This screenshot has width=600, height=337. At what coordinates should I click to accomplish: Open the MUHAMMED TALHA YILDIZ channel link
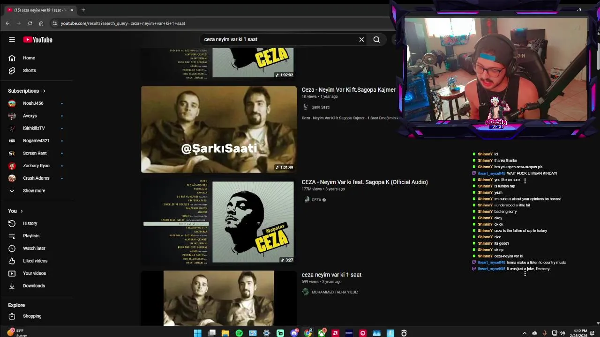click(335, 292)
